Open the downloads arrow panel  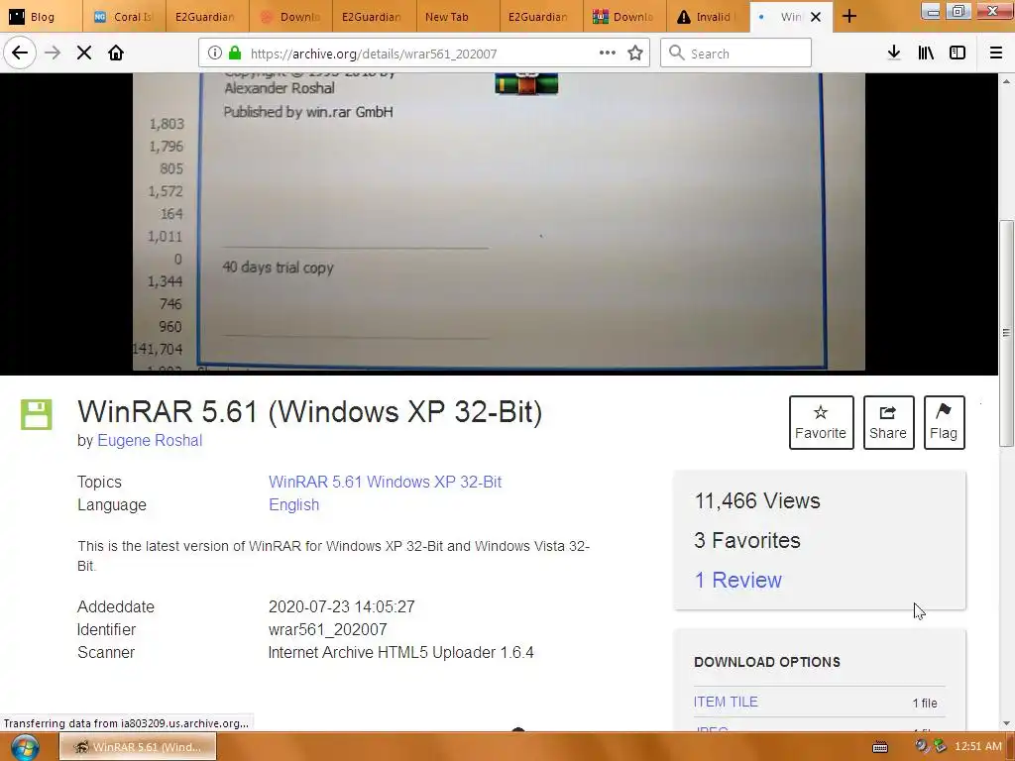894,53
